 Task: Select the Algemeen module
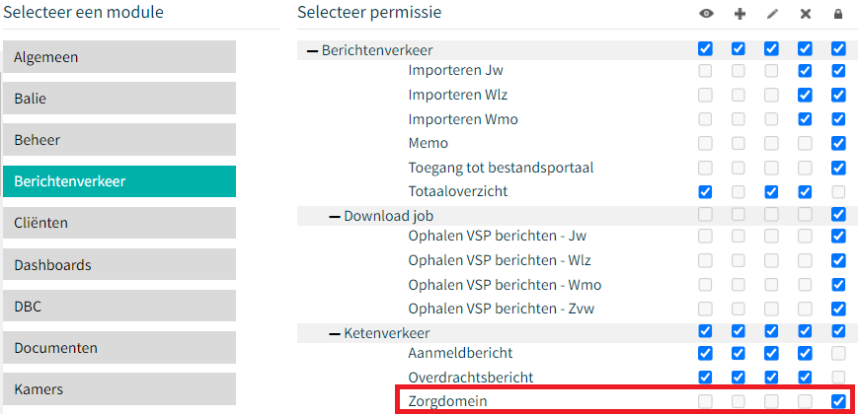119,57
